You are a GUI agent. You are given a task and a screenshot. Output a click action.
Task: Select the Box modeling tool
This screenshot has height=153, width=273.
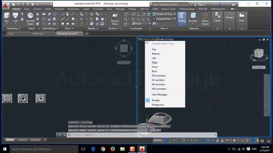coord(7,17)
